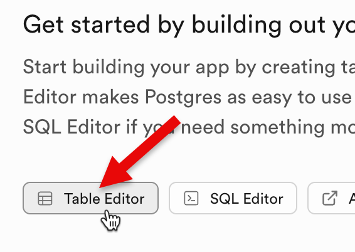This screenshot has height=252, width=355.
Task: Click the 'SQL Editor' text label
Action: [x=246, y=199]
